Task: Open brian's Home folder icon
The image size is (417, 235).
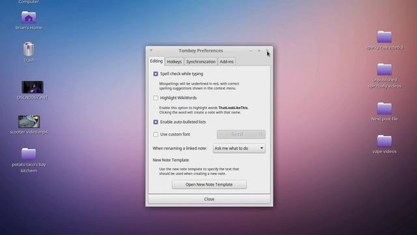Action: coord(29,18)
